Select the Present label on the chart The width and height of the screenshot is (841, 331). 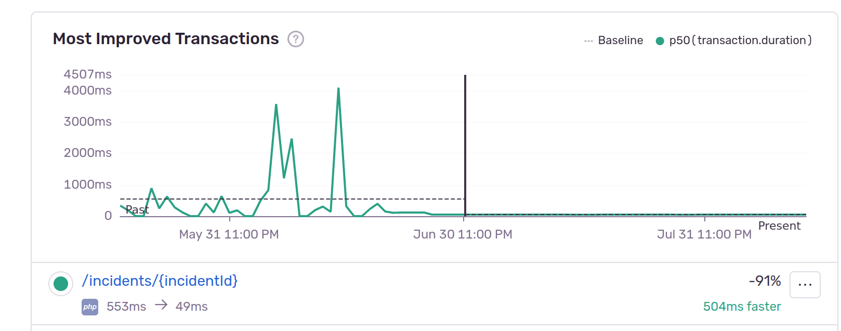point(779,226)
